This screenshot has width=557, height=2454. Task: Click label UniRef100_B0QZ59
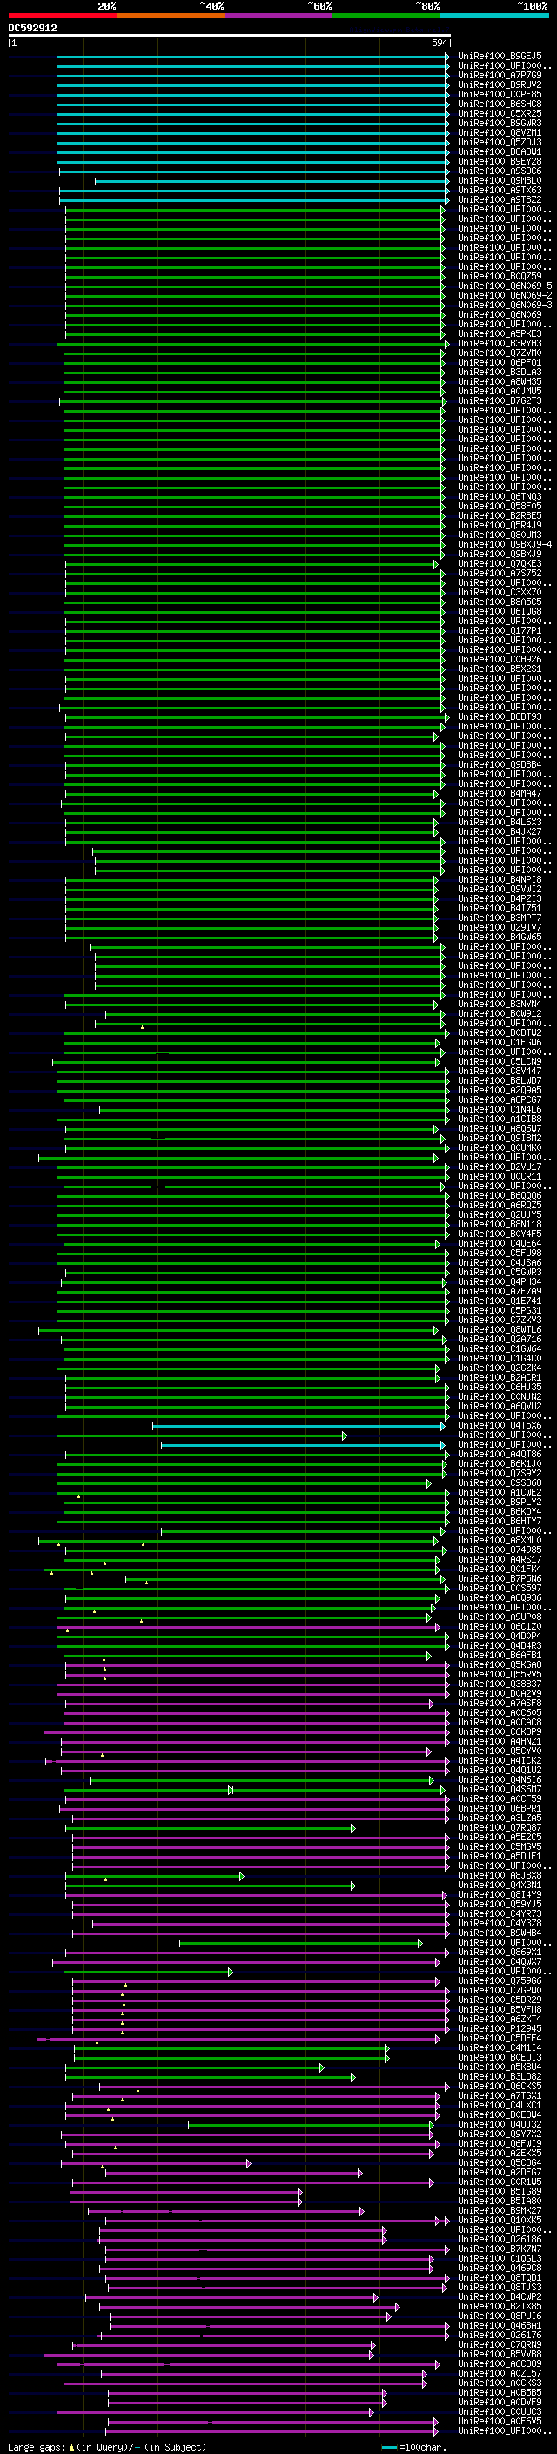tap(499, 276)
